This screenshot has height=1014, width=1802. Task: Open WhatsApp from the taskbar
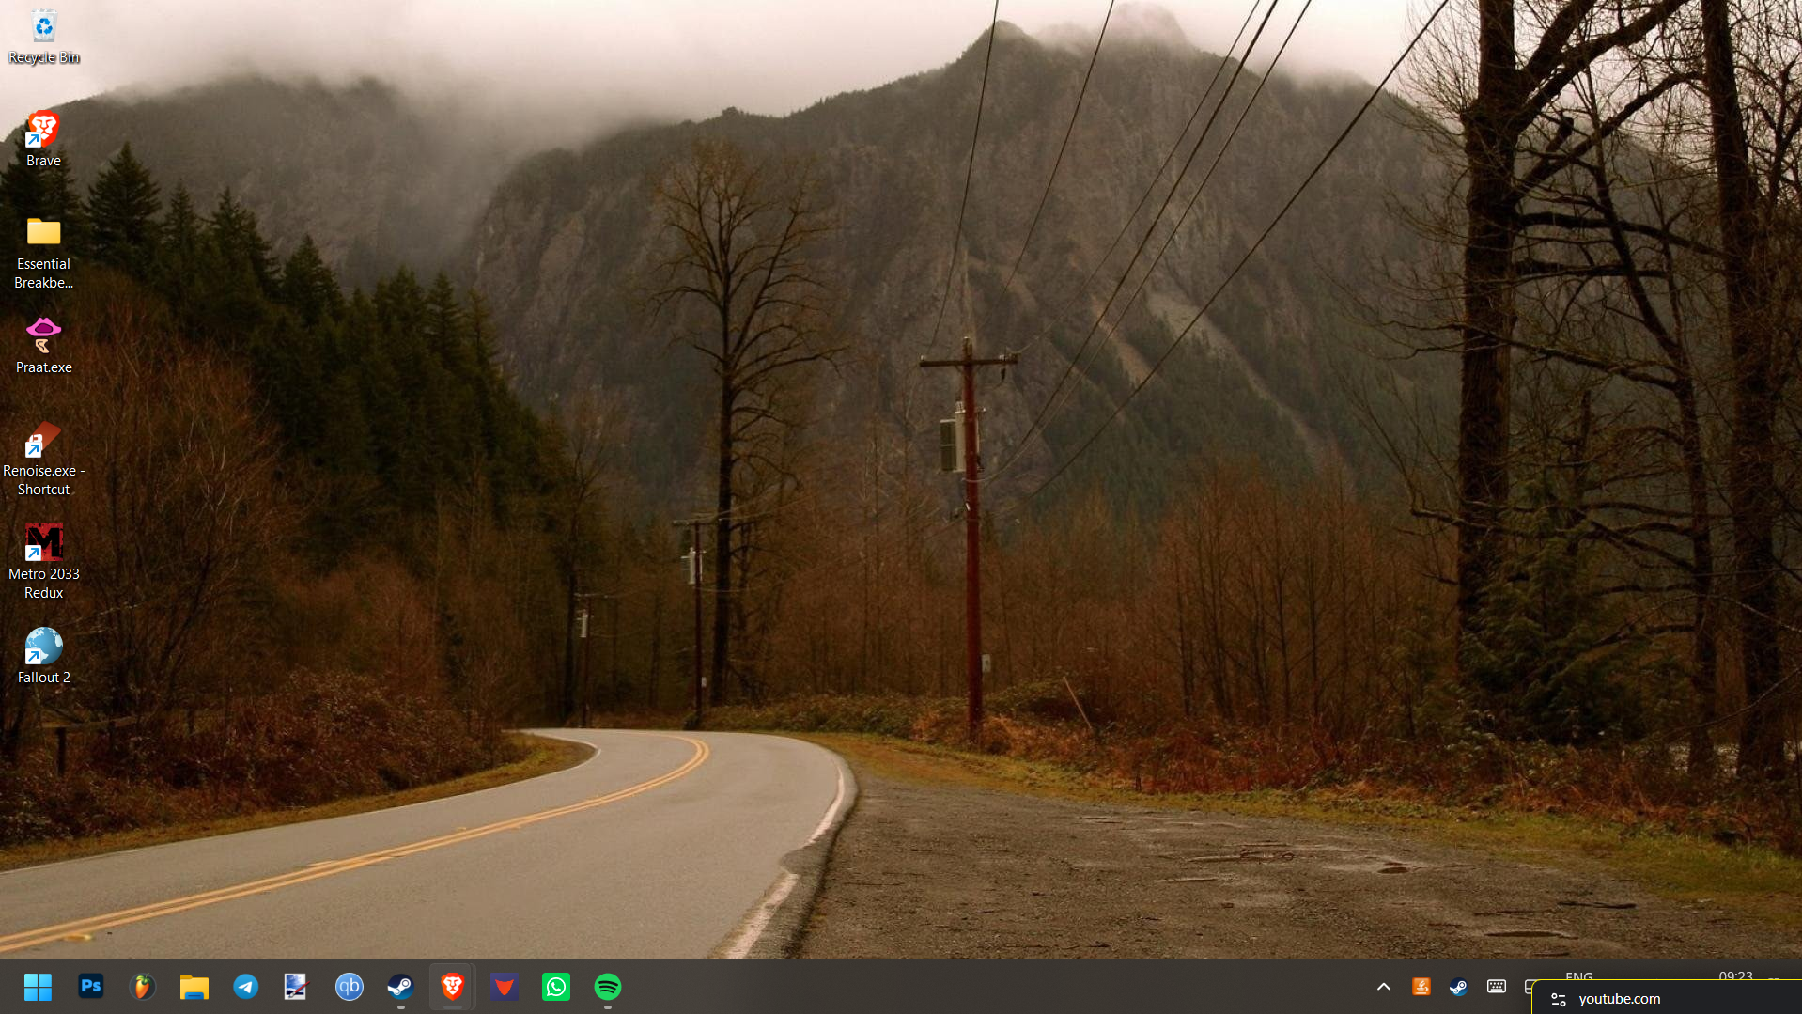tap(556, 987)
